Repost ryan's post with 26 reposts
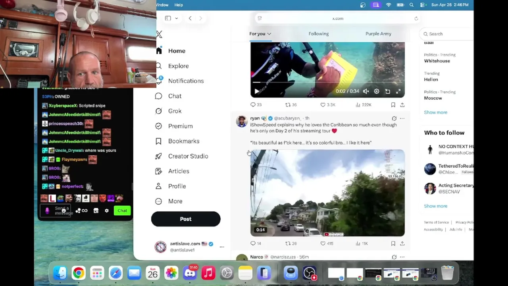 pos(291,243)
